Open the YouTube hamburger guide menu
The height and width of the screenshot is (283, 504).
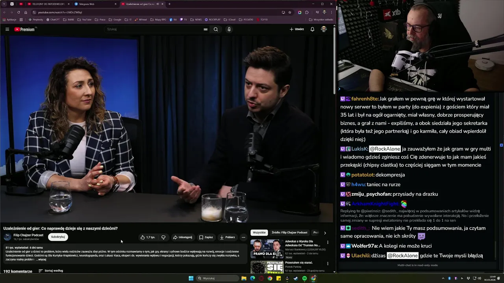tap(7, 29)
